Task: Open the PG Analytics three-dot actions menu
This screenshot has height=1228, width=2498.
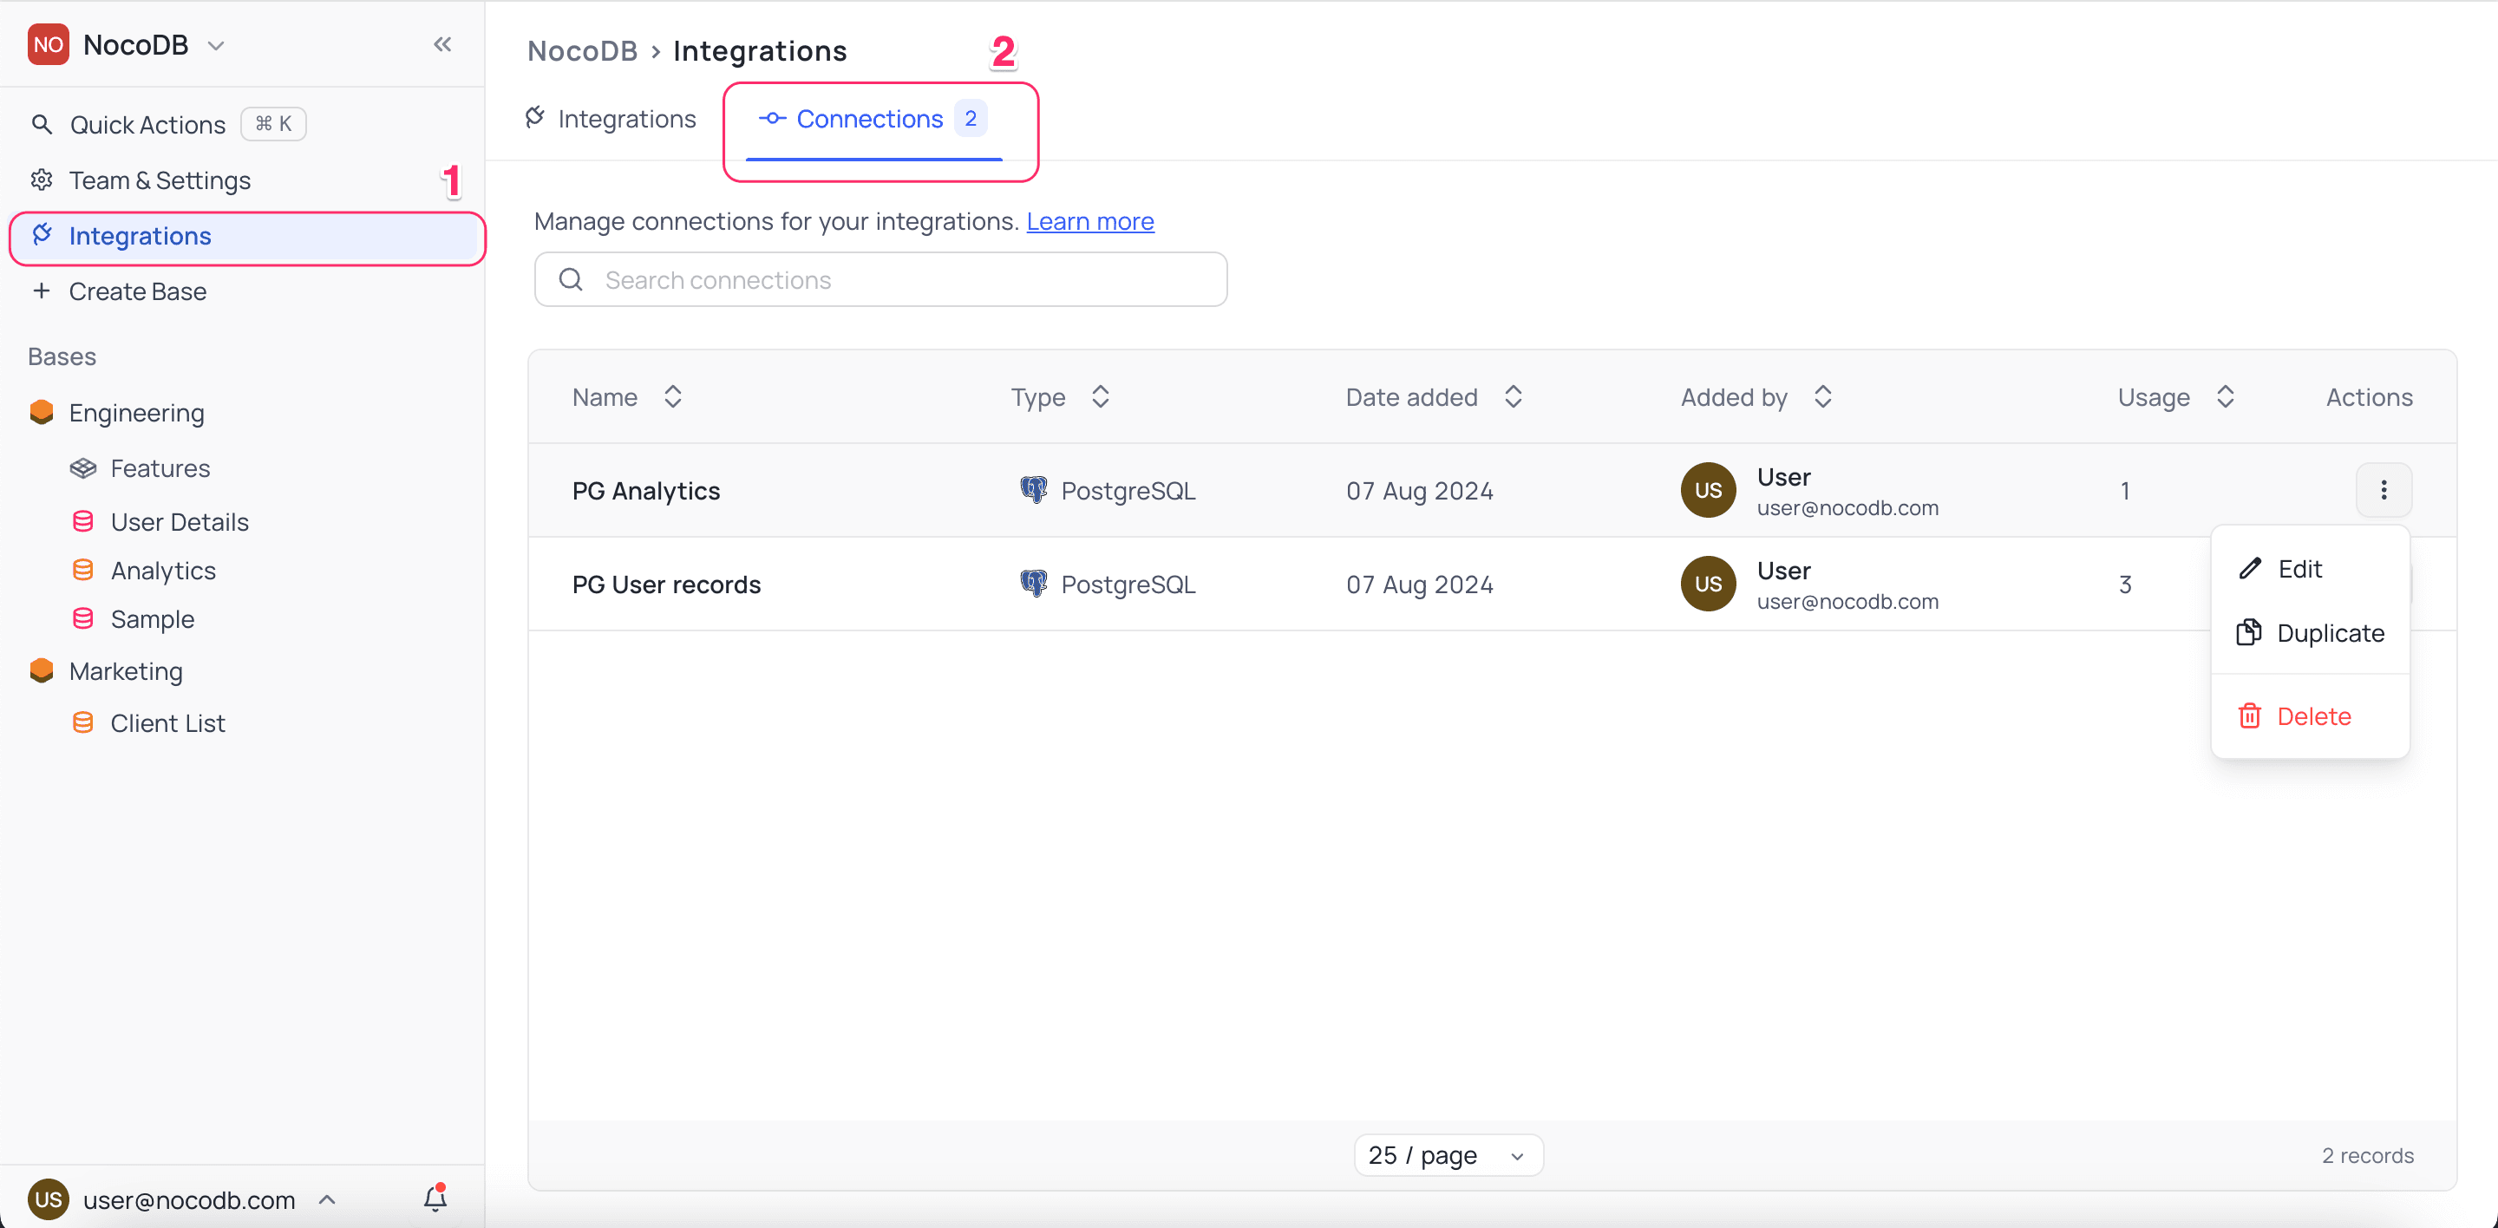Action: click(x=2383, y=491)
